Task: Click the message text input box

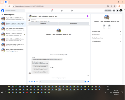Action: pyautogui.click(x=62, y=82)
